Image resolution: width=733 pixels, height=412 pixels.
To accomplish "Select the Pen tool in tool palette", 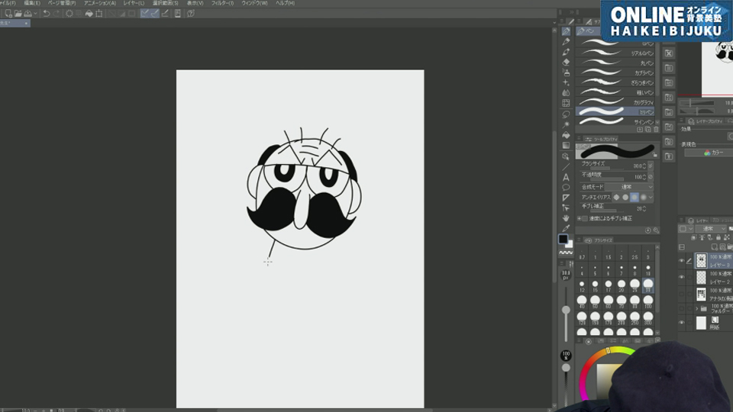I will point(566,31).
